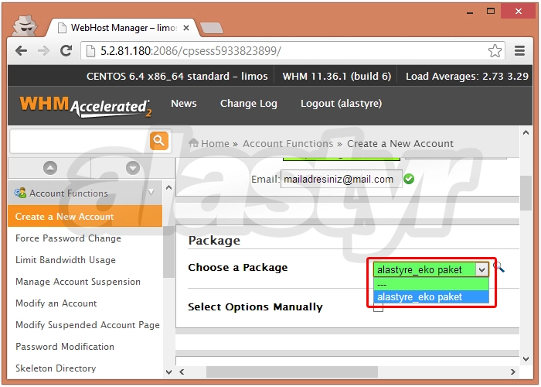Screen dimensions: 541x387
Task: Click the horizontal scrollbar left arrow
Action: pyautogui.click(x=182, y=372)
